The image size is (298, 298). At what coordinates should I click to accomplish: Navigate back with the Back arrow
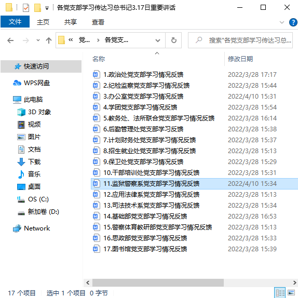pos(10,40)
